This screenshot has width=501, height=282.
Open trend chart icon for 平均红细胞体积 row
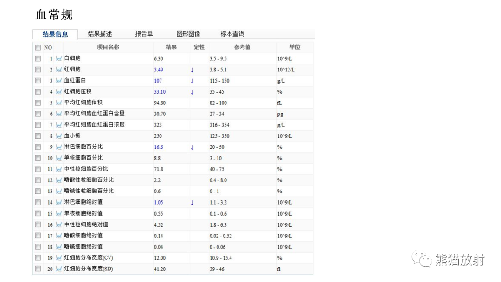point(59,103)
